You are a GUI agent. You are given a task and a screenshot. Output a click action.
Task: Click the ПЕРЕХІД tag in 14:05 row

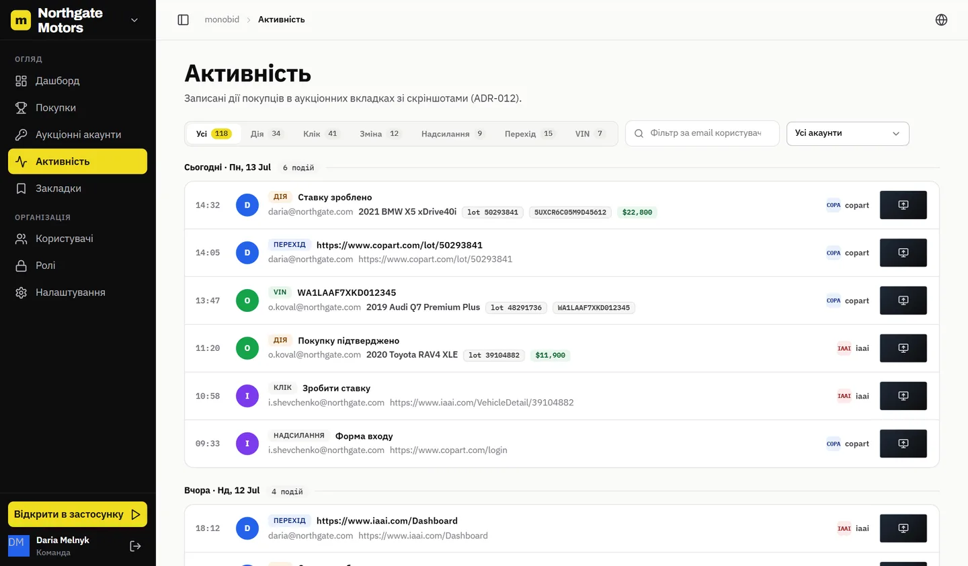pyautogui.click(x=290, y=245)
